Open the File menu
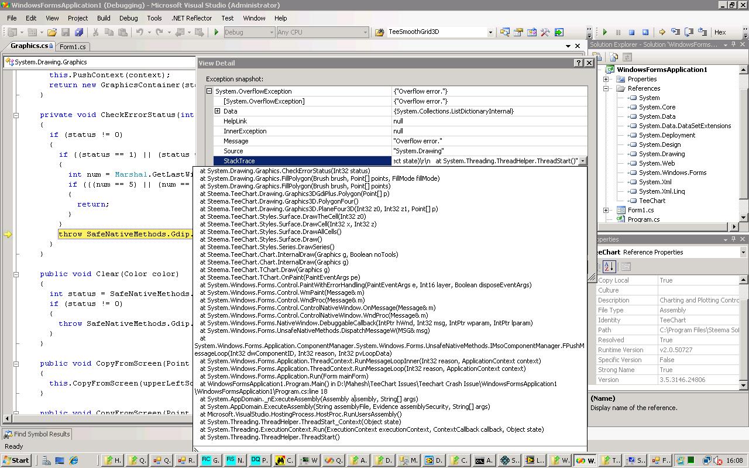Screen dimensions: 749x468 click(x=12, y=18)
